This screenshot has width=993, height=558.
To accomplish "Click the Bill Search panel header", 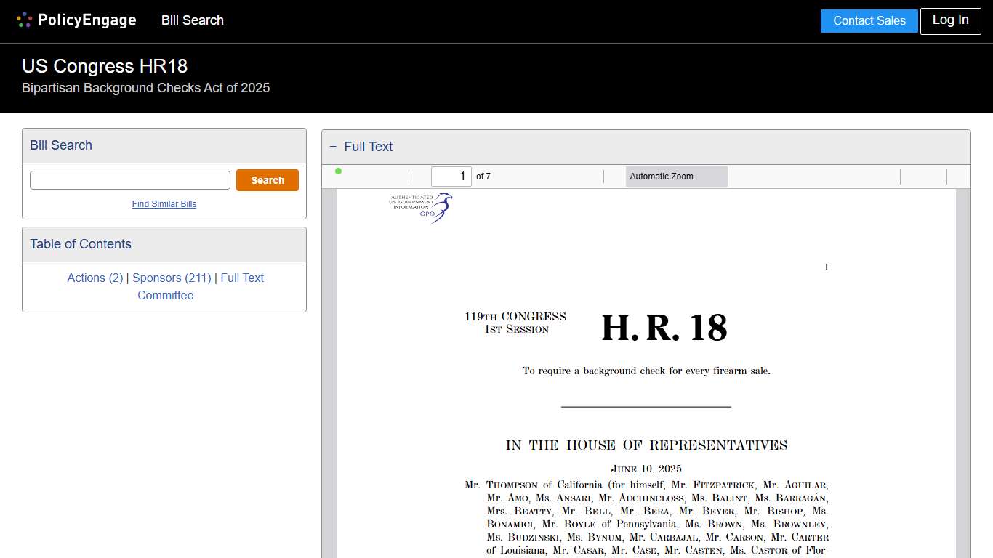I will point(61,145).
